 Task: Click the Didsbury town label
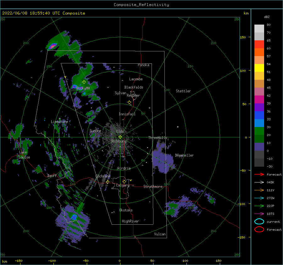pyautogui.click(x=119, y=141)
